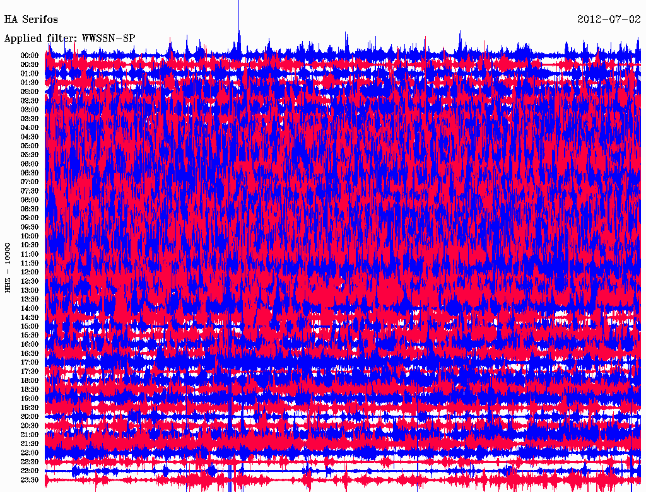The image size is (646, 492).
Task: Select the 08:30 time label
Action: coord(30,209)
